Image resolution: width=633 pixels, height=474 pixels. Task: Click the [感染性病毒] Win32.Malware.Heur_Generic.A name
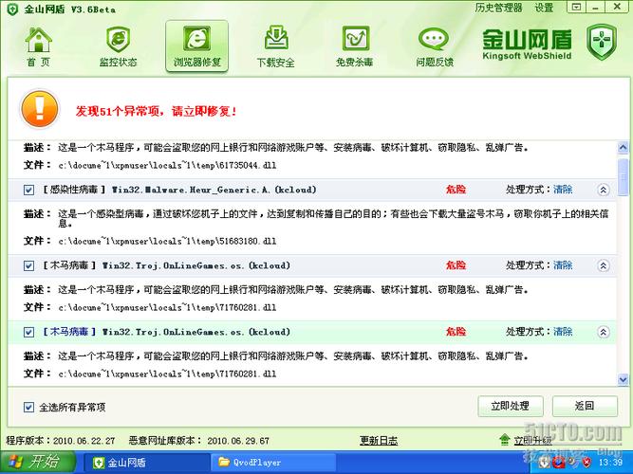click(179, 190)
